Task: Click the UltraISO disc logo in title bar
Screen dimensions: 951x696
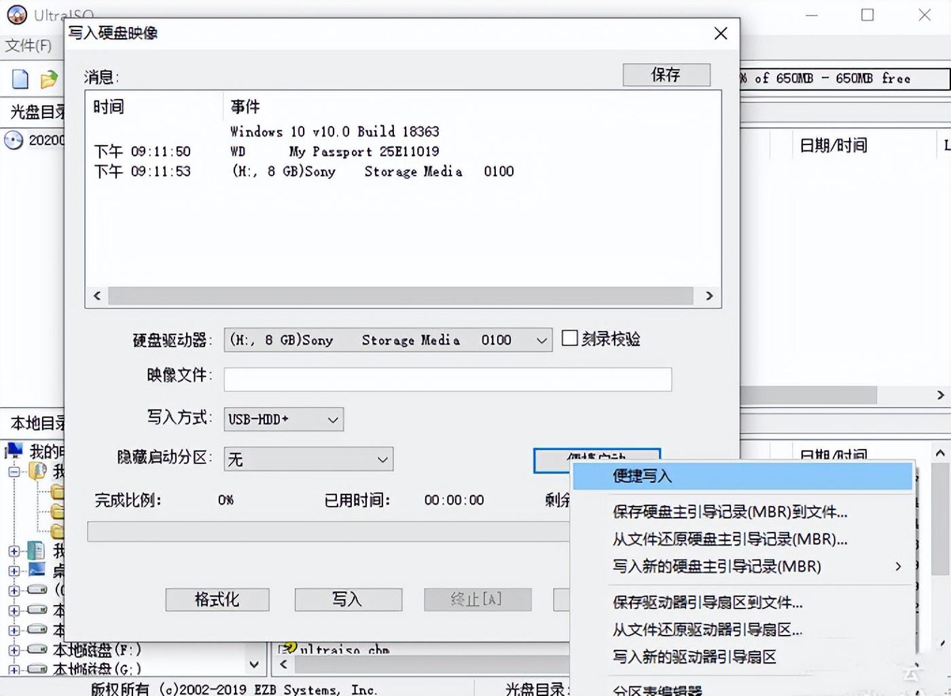Action: 16,14
